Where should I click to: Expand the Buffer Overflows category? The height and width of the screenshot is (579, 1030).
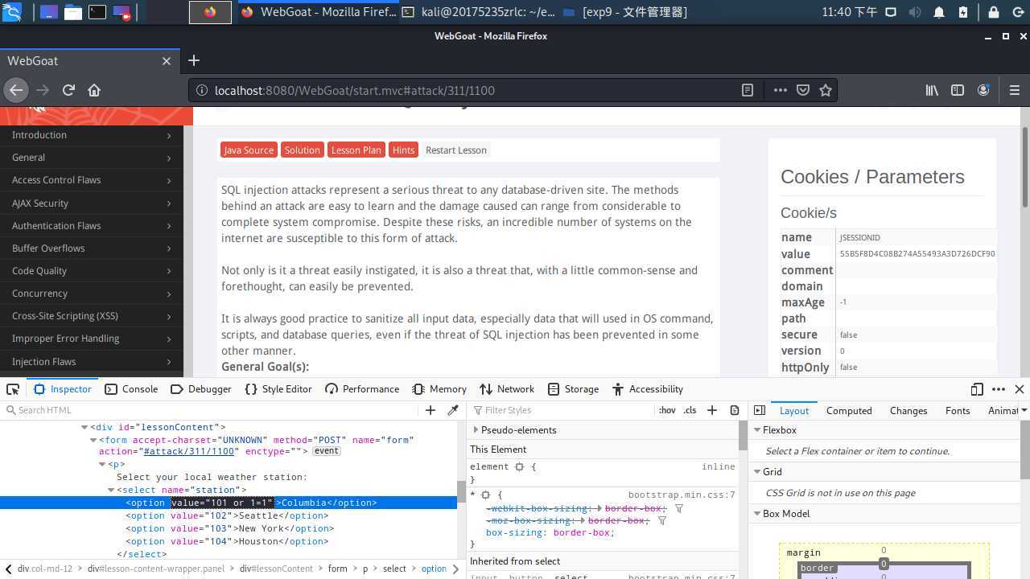(92, 248)
